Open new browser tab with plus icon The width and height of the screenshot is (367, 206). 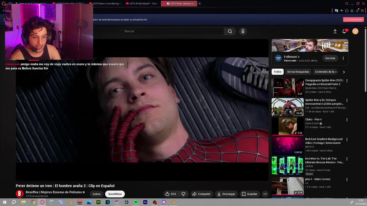point(200,3)
